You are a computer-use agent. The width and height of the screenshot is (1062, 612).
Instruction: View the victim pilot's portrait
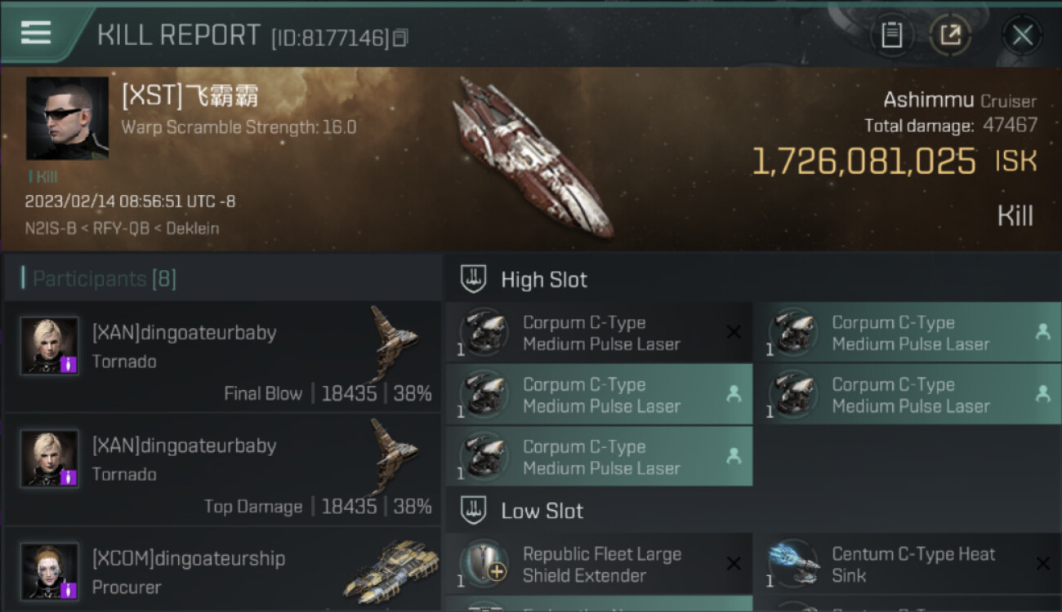pos(67,118)
